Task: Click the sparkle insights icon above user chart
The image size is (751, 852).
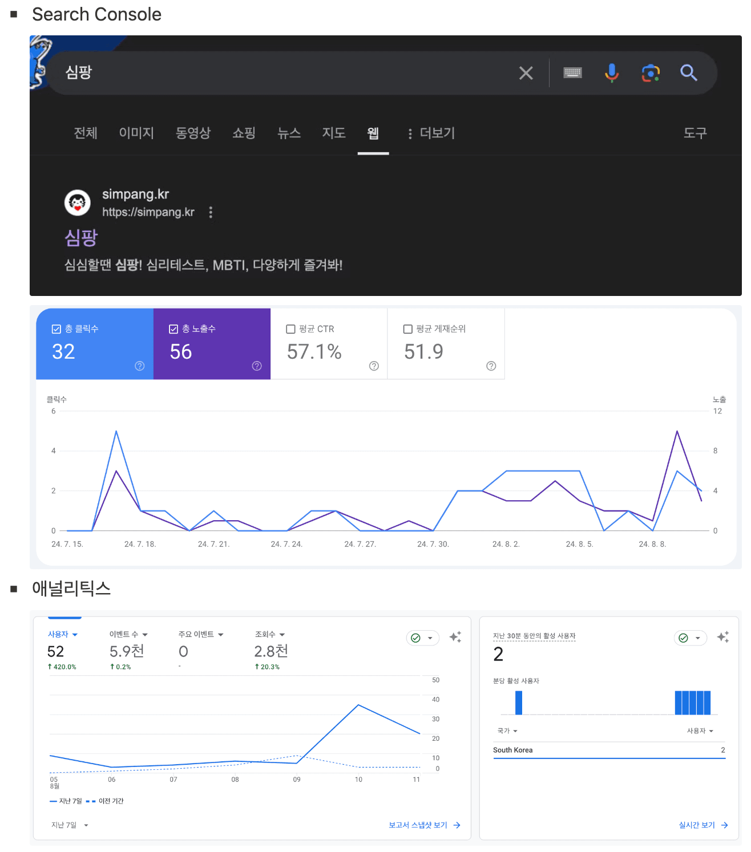Action: [x=455, y=637]
